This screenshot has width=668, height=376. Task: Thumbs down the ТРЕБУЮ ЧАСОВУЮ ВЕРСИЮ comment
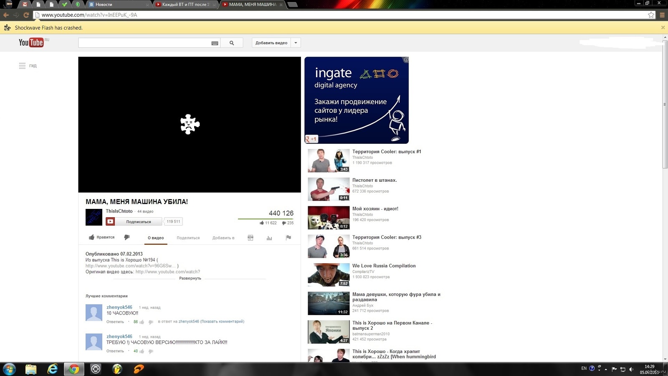tap(151, 351)
